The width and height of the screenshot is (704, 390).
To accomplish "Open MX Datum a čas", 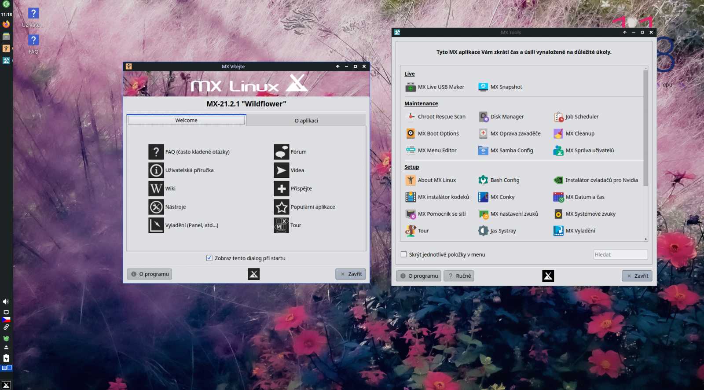I will pyautogui.click(x=579, y=197).
